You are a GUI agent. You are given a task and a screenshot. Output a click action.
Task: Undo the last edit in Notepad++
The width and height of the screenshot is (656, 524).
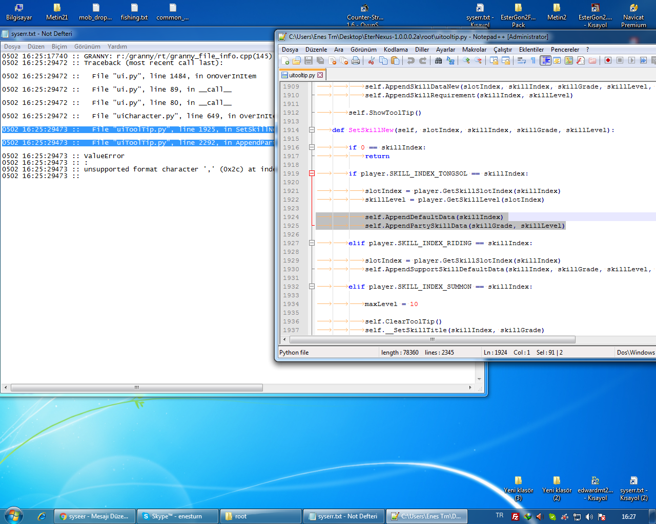coord(411,60)
